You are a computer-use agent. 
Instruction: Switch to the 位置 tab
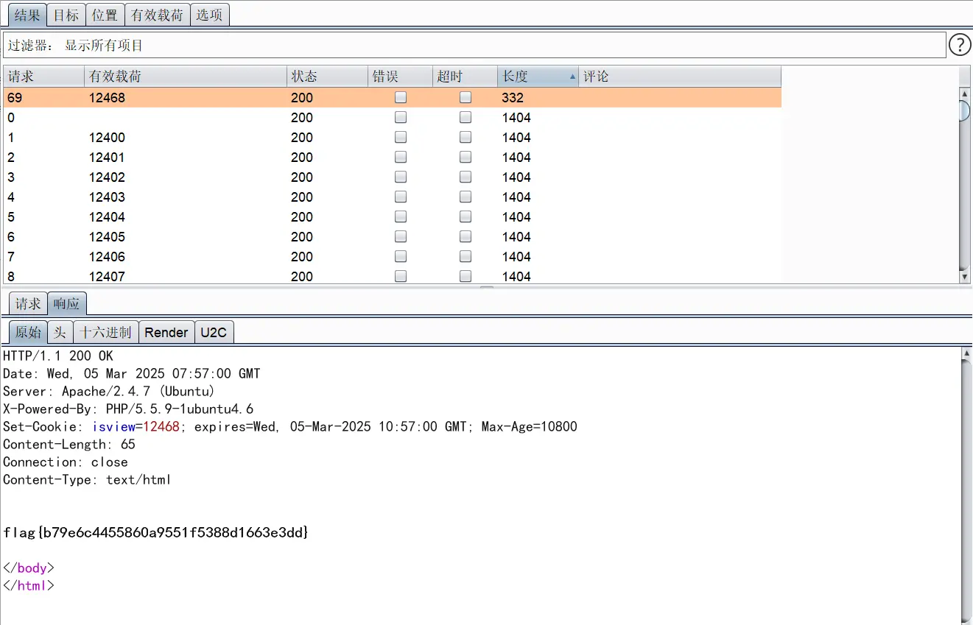tap(105, 15)
